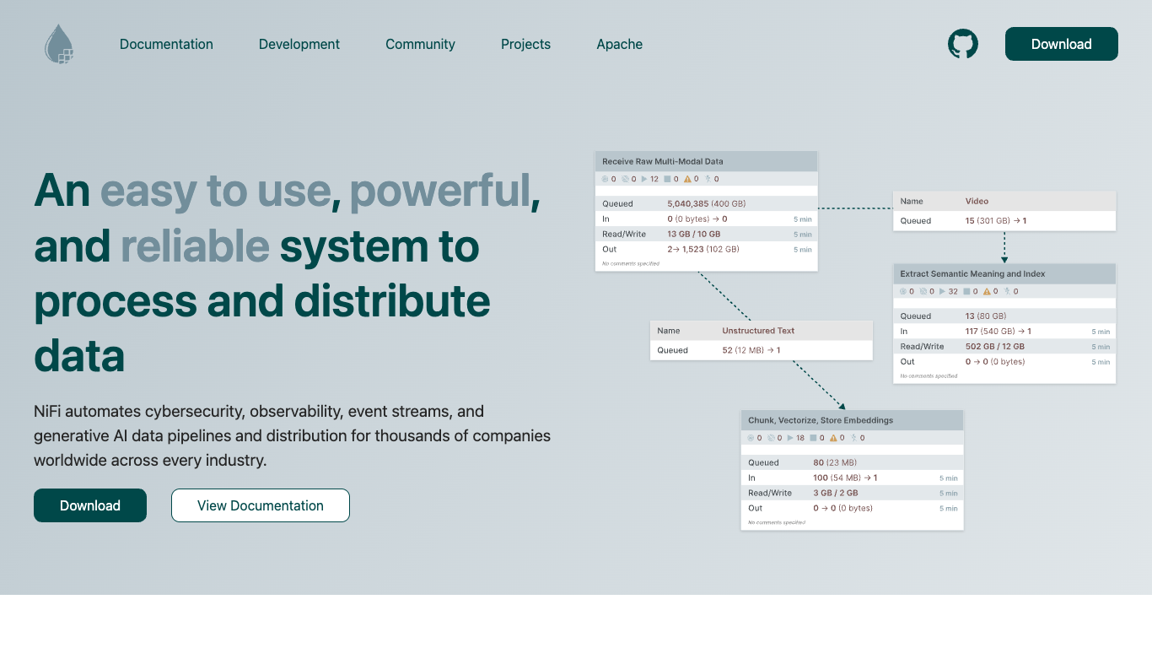1152x648 pixels.
Task: Click not-transmitting icon in Receive Raw Multi-Modal Data
Action: tap(625, 179)
